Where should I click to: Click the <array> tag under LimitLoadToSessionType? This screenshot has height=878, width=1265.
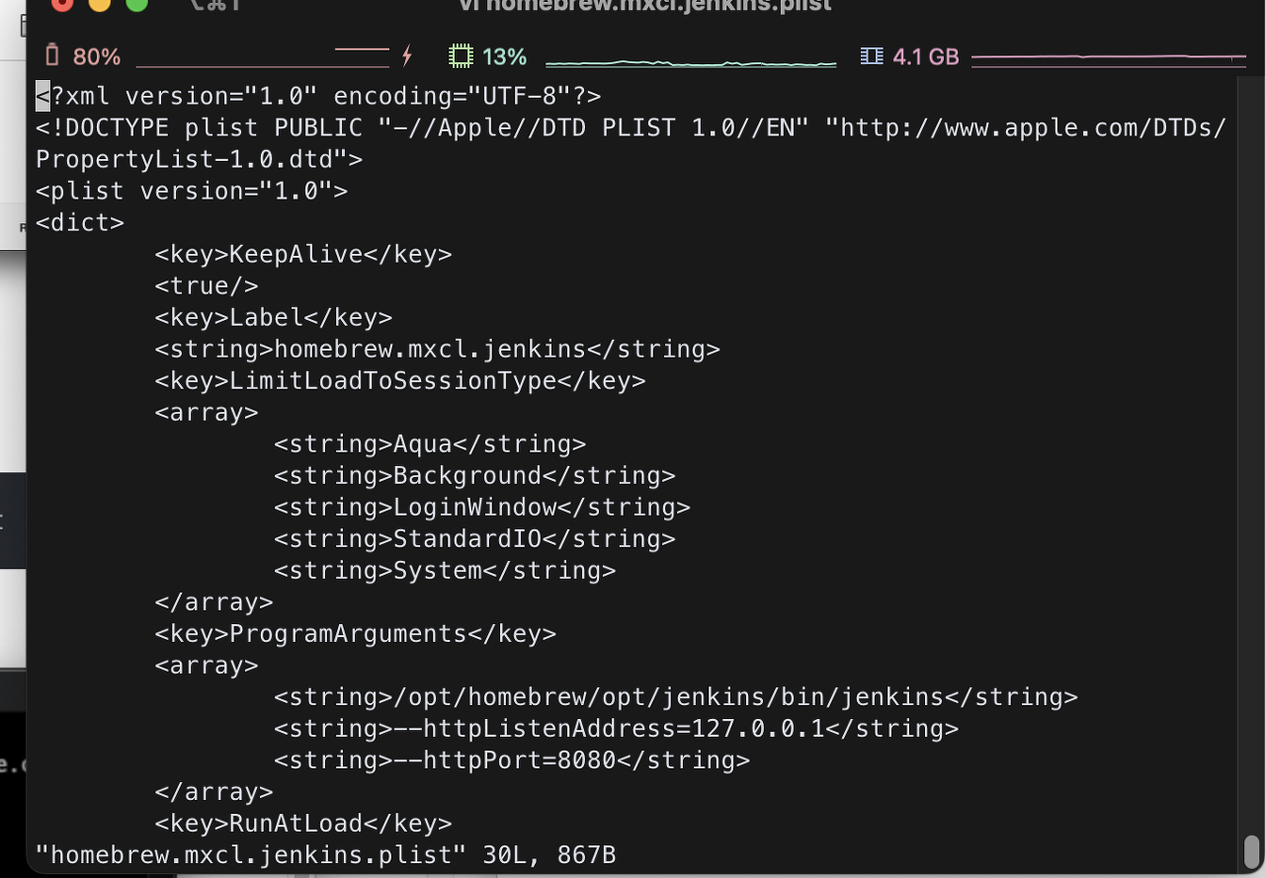tap(207, 412)
